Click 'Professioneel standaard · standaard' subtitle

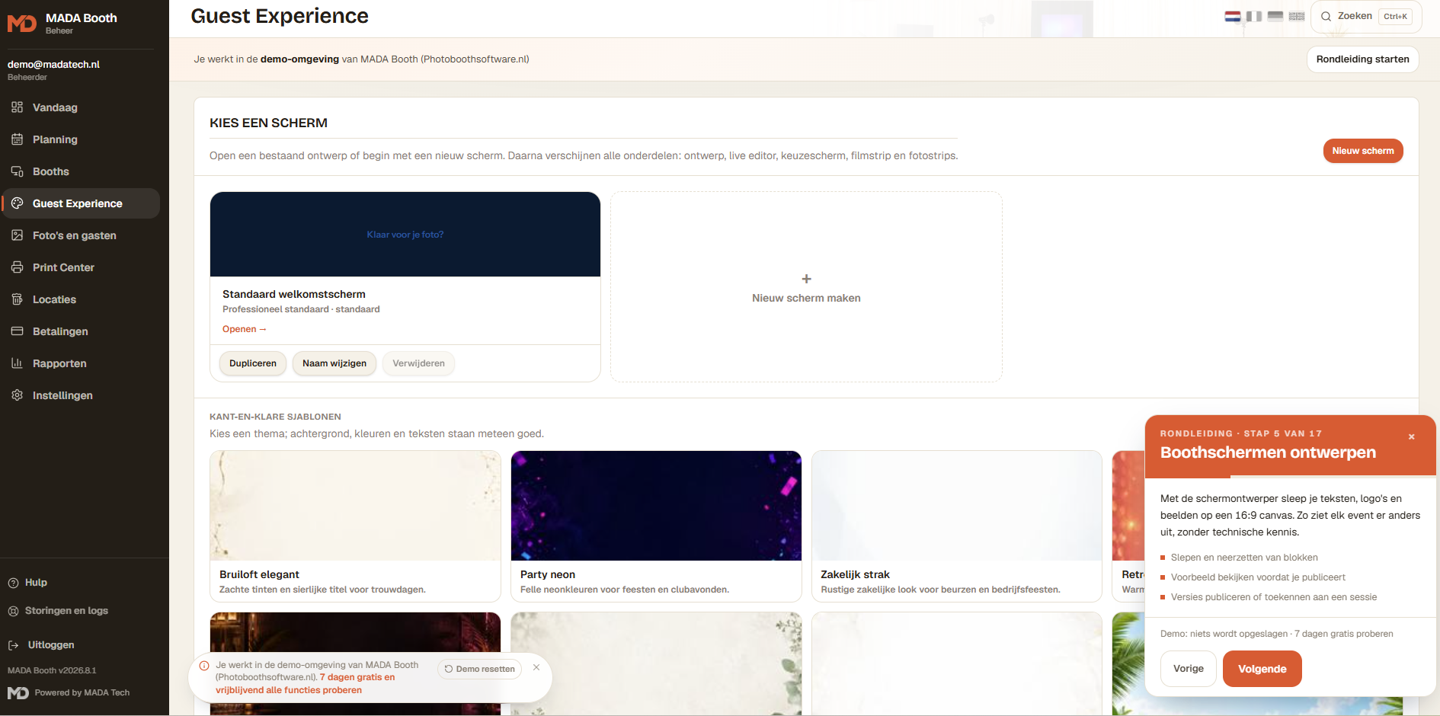301,309
